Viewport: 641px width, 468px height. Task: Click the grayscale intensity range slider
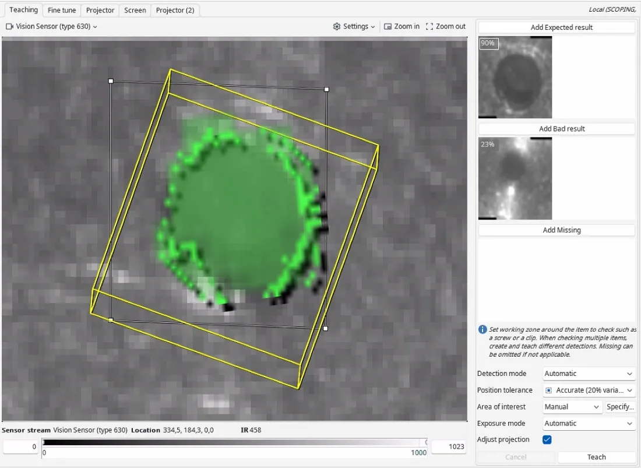coord(235,442)
